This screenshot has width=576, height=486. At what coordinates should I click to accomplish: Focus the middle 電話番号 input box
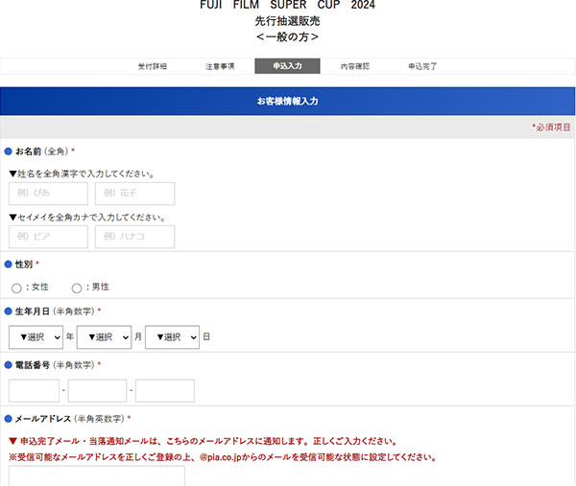pos(97,390)
